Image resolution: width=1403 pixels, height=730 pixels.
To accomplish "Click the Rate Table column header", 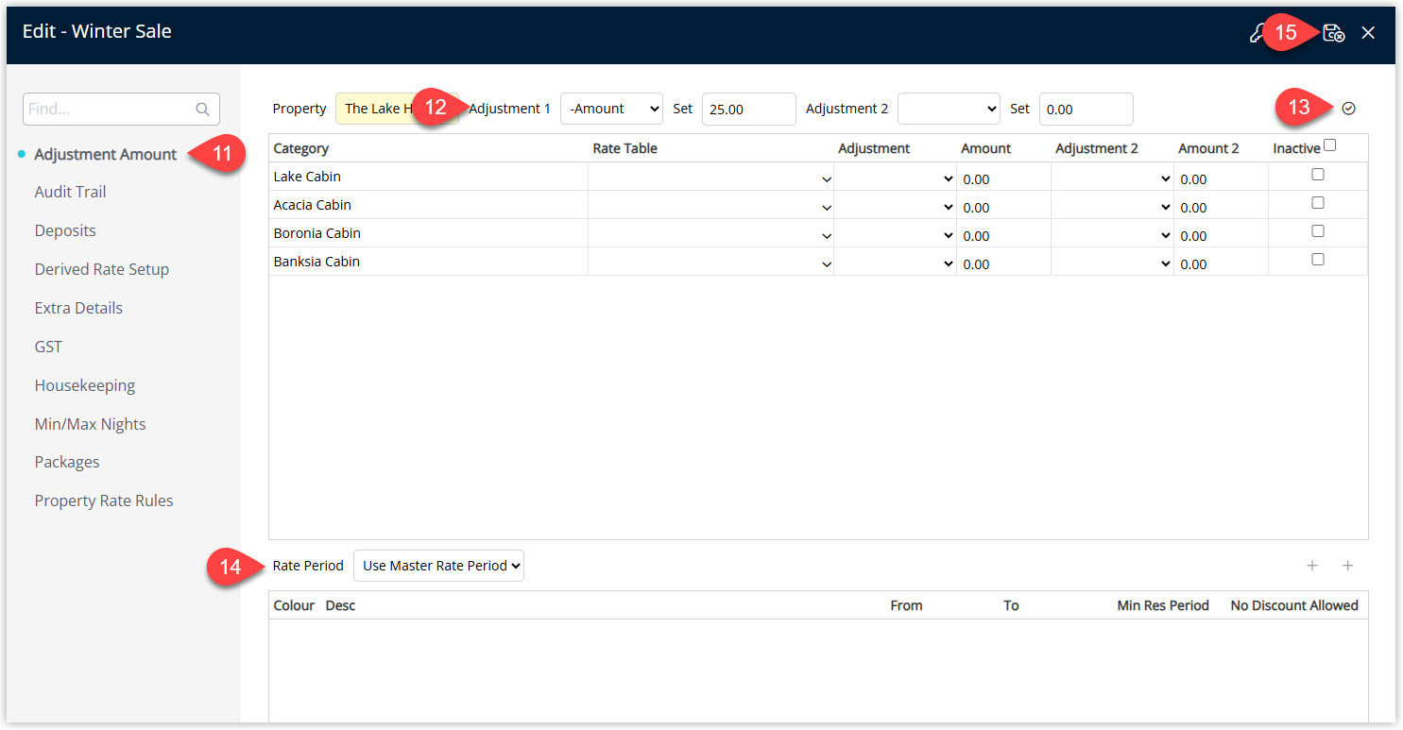I will tap(625, 148).
